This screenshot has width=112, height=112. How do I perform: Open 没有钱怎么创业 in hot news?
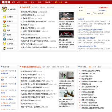86,84
